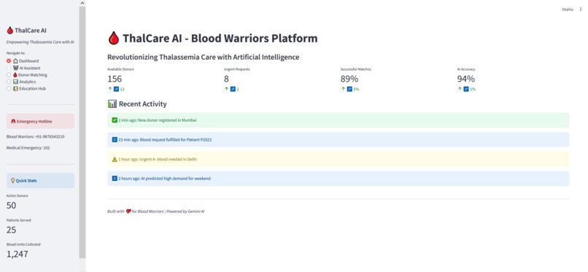Click the heart icon in the footer
This screenshot has width=588, height=272.
(128, 211)
